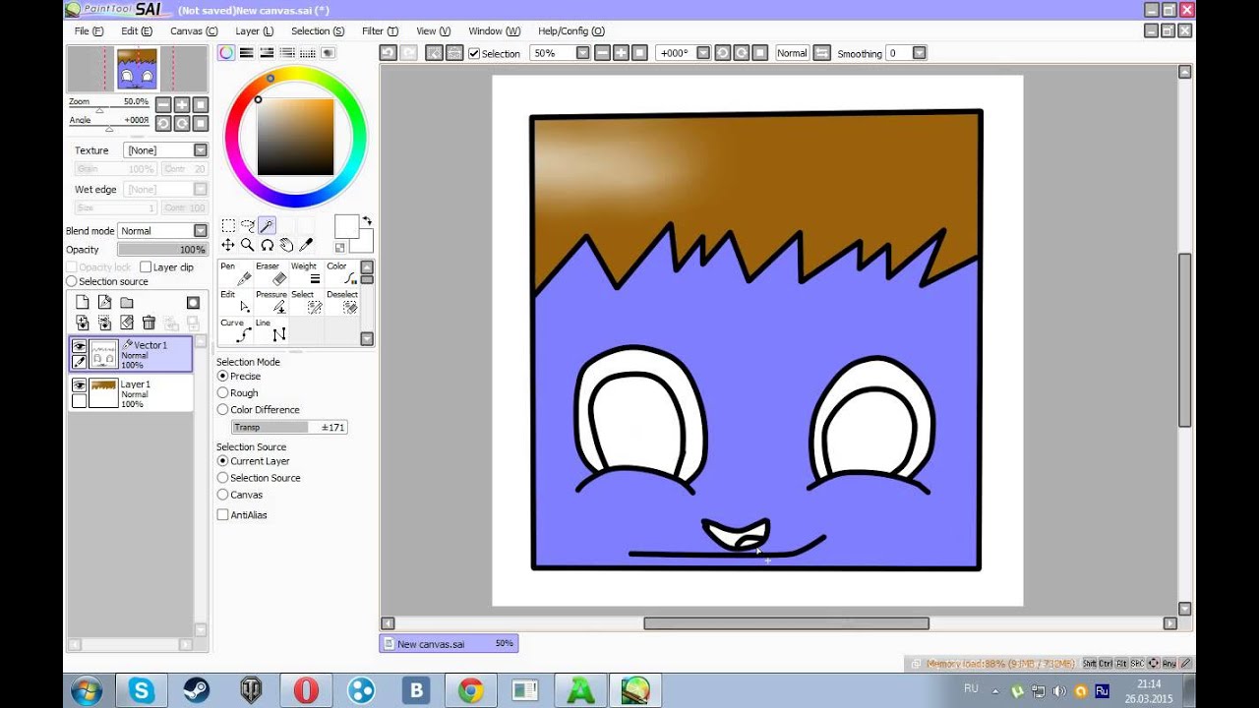
Task: Click the Opacity slider bar
Action: 162,250
